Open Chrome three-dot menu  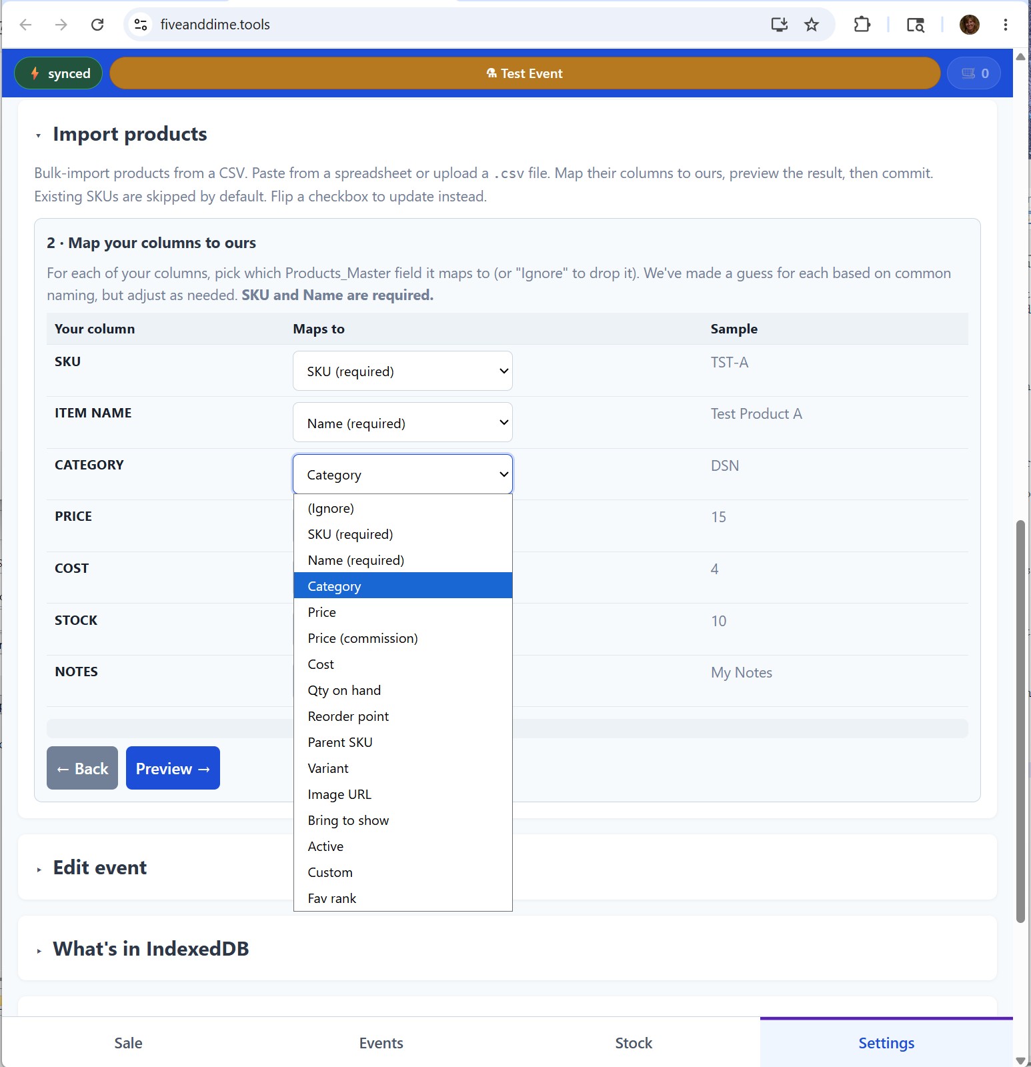(x=1005, y=25)
